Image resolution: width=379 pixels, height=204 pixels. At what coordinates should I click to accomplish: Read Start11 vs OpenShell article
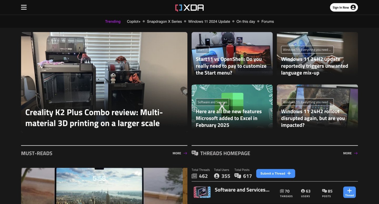coord(231,66)
